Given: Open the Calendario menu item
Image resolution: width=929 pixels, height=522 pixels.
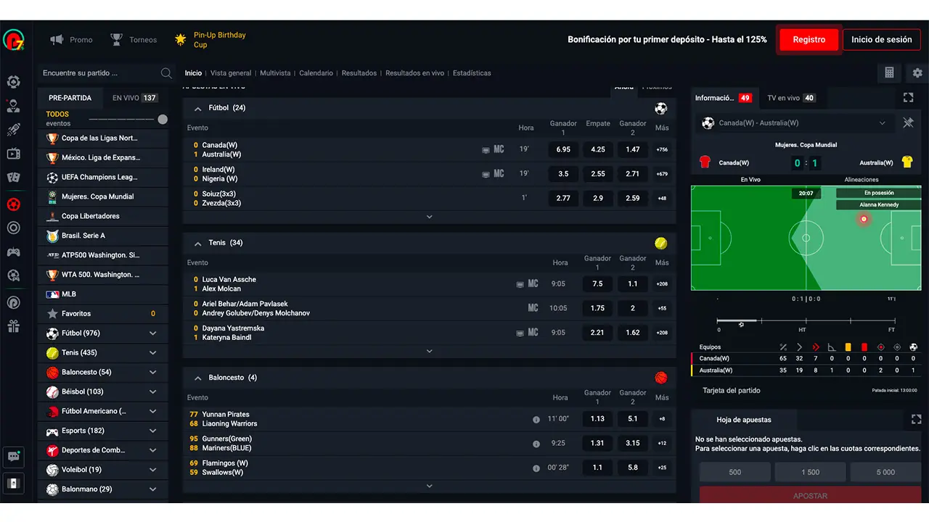Looking at the screenshot, I should coord(316,73).
